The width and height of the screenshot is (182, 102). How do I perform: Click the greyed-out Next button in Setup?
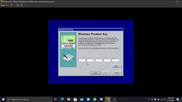[106, 73]
